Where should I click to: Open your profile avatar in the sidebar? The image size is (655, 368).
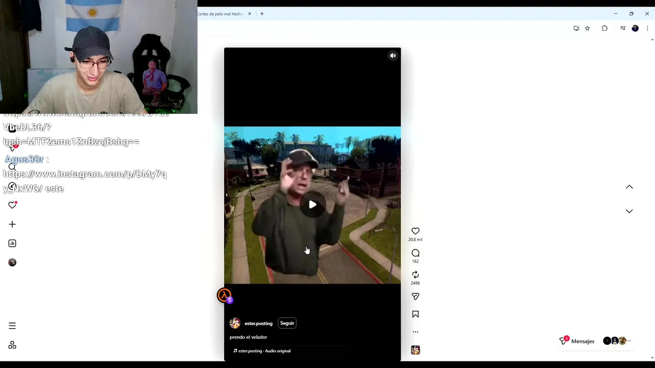(12, 262)
